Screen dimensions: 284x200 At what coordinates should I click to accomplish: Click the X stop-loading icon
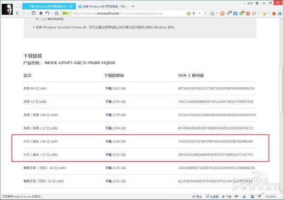tap(205, 13)
